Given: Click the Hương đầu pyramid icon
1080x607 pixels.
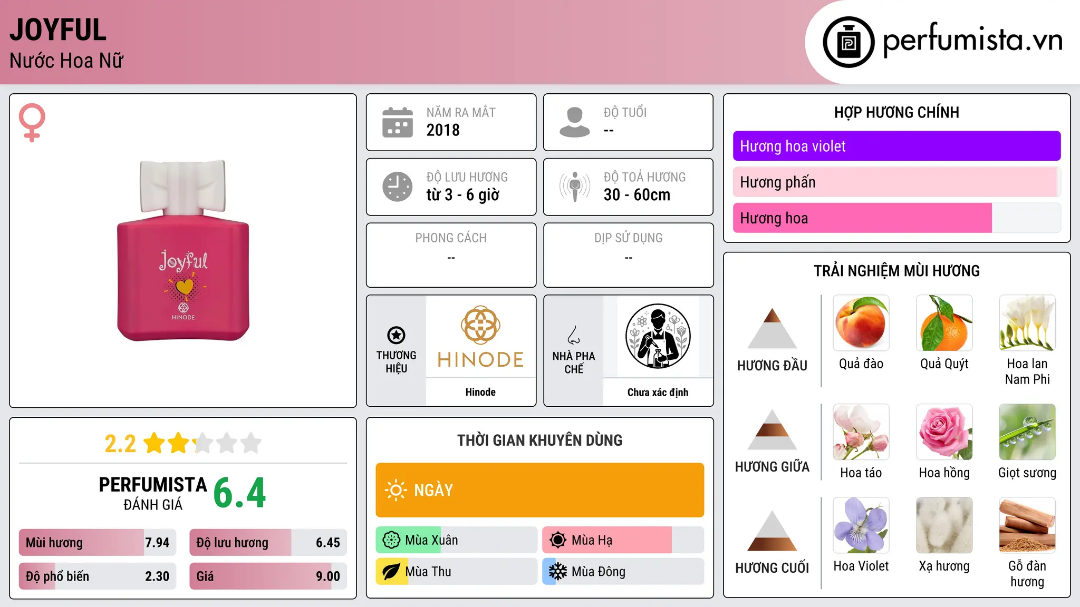Looking at the screenshot, I should point(772,328).
